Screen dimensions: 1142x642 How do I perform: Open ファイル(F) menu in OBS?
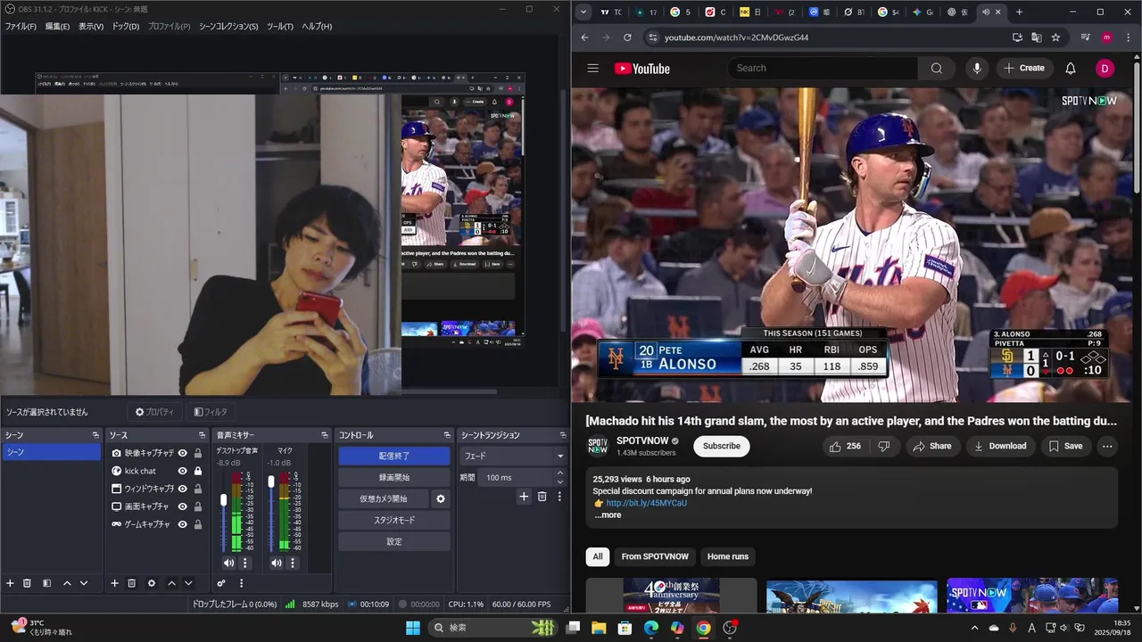click(x=21, y=27)
